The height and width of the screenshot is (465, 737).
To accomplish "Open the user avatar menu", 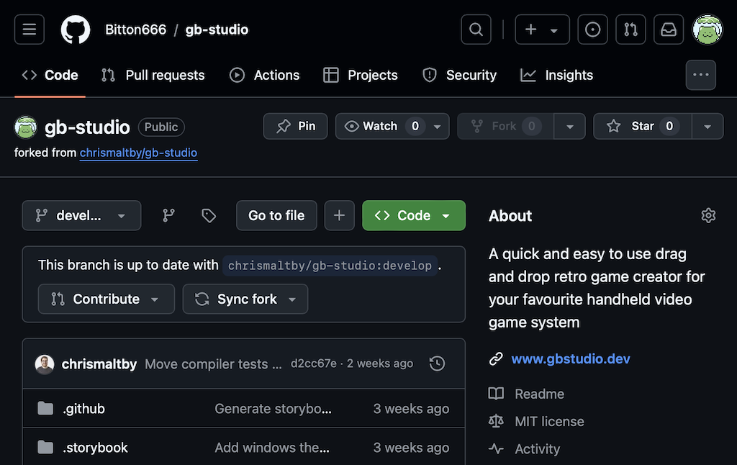I will point(707,29).
